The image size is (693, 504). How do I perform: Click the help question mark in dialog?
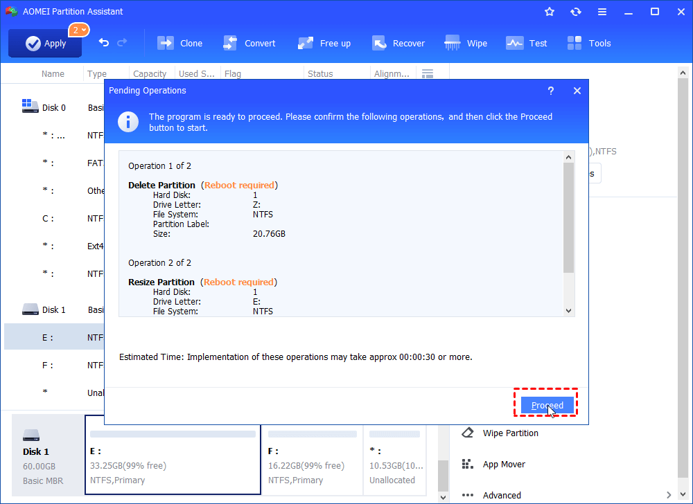tap(551, 91)
